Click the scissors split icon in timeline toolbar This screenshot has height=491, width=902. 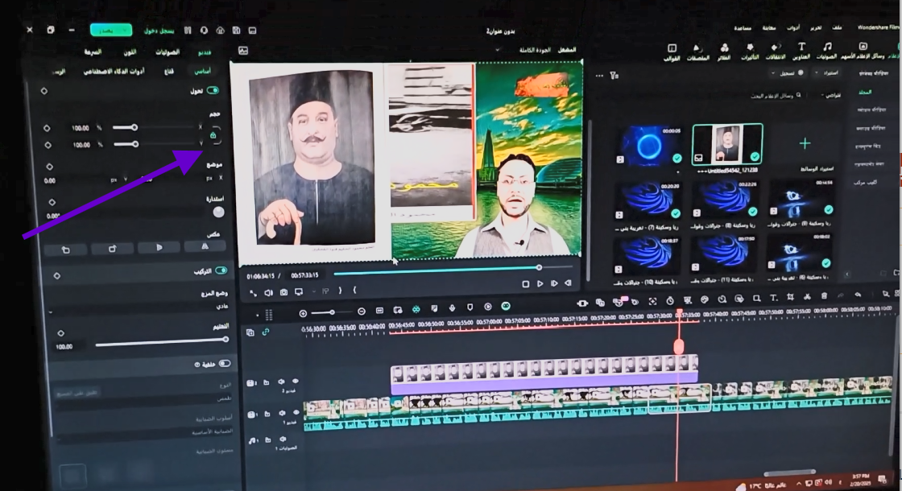pos(807,297)
